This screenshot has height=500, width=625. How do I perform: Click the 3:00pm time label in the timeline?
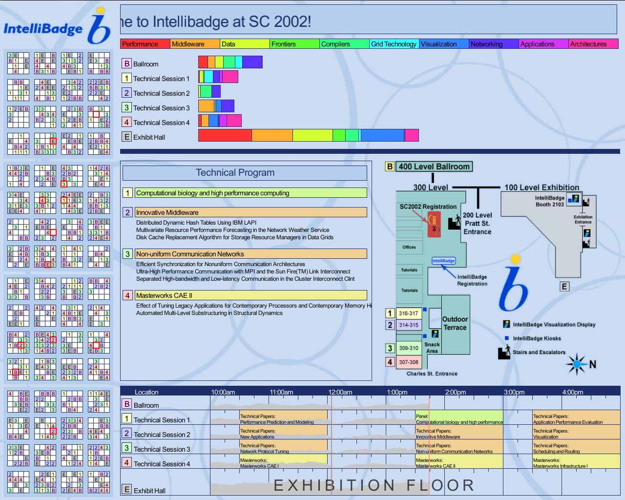(x=514, y=392)
